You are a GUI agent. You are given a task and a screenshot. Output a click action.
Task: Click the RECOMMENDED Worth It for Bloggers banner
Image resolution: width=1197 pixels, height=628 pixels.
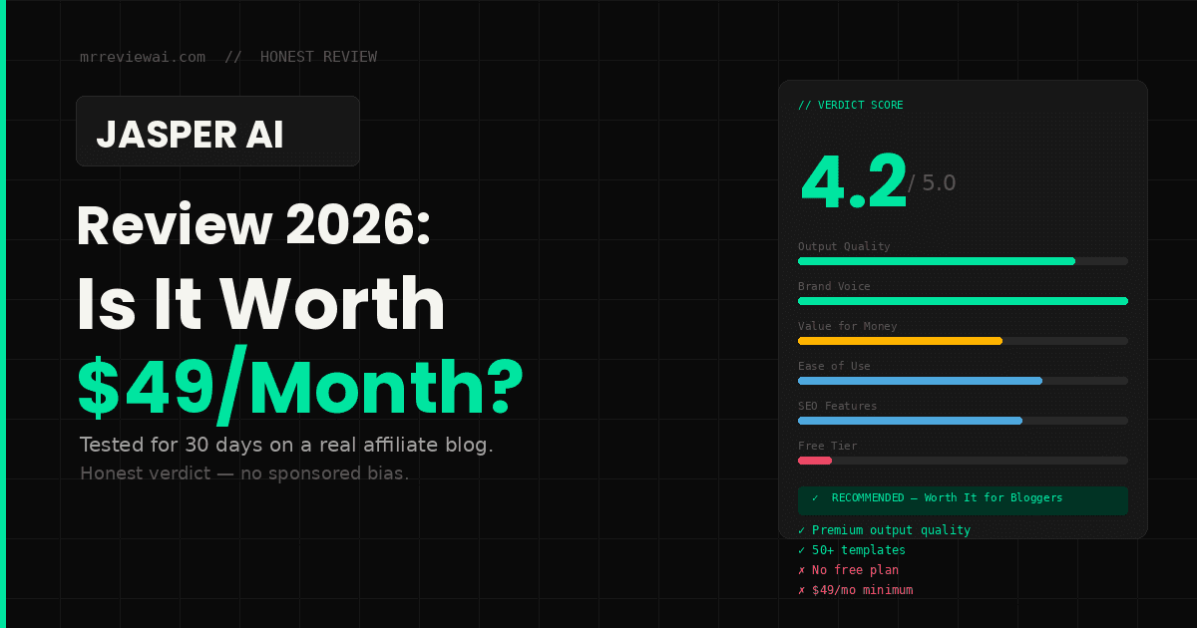click(963, 500)
